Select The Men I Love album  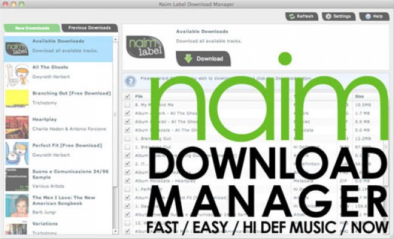[58, 205]
